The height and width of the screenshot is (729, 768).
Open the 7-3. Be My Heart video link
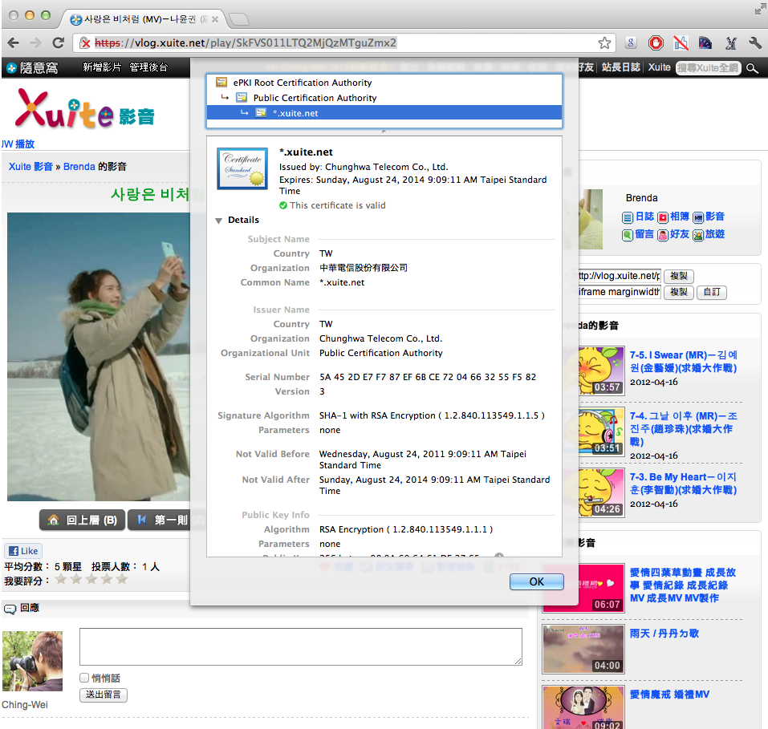coord(683,484)
